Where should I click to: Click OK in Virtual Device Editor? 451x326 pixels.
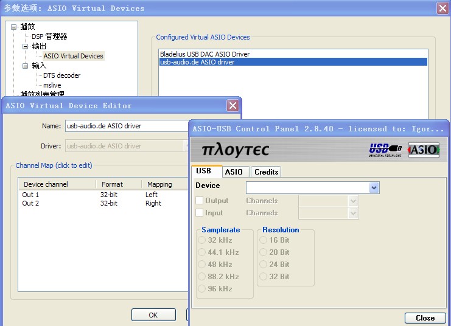pyautogui.click(x=153, y=315)
